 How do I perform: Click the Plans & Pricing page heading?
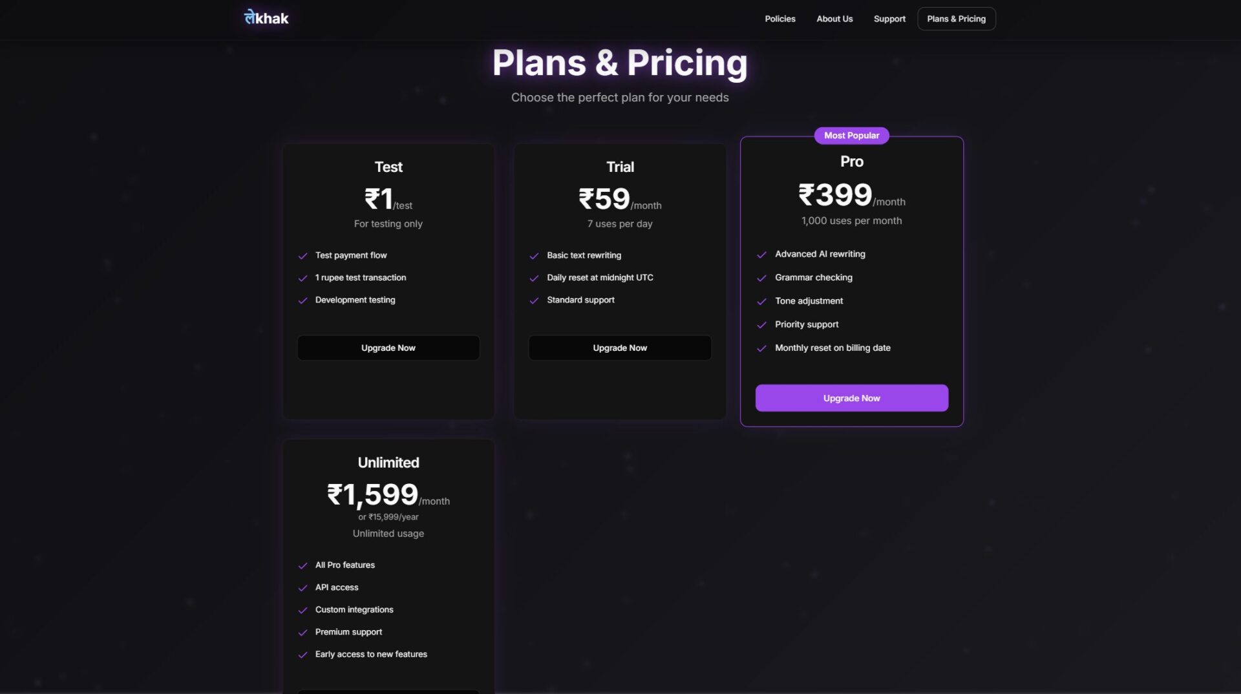click(x=620, y=63)
